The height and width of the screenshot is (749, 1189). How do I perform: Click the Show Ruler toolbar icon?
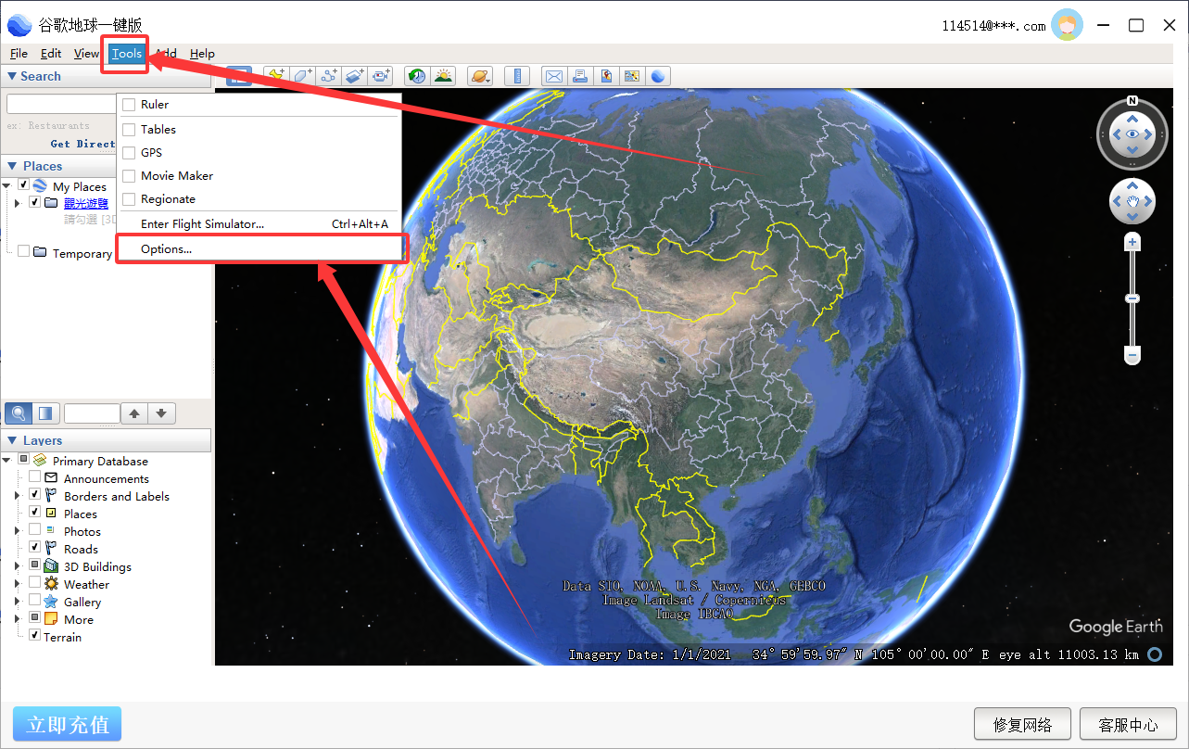[518, 76]
